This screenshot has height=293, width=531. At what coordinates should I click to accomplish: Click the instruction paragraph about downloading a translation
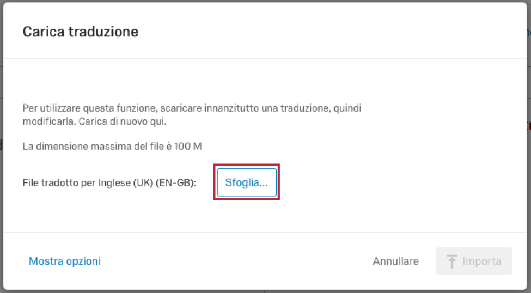(192, 114)
